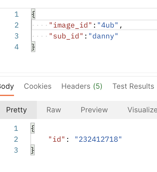Place cursor in the "danny" value
This screenshot has width=157, height=172.
coord(103,36)
